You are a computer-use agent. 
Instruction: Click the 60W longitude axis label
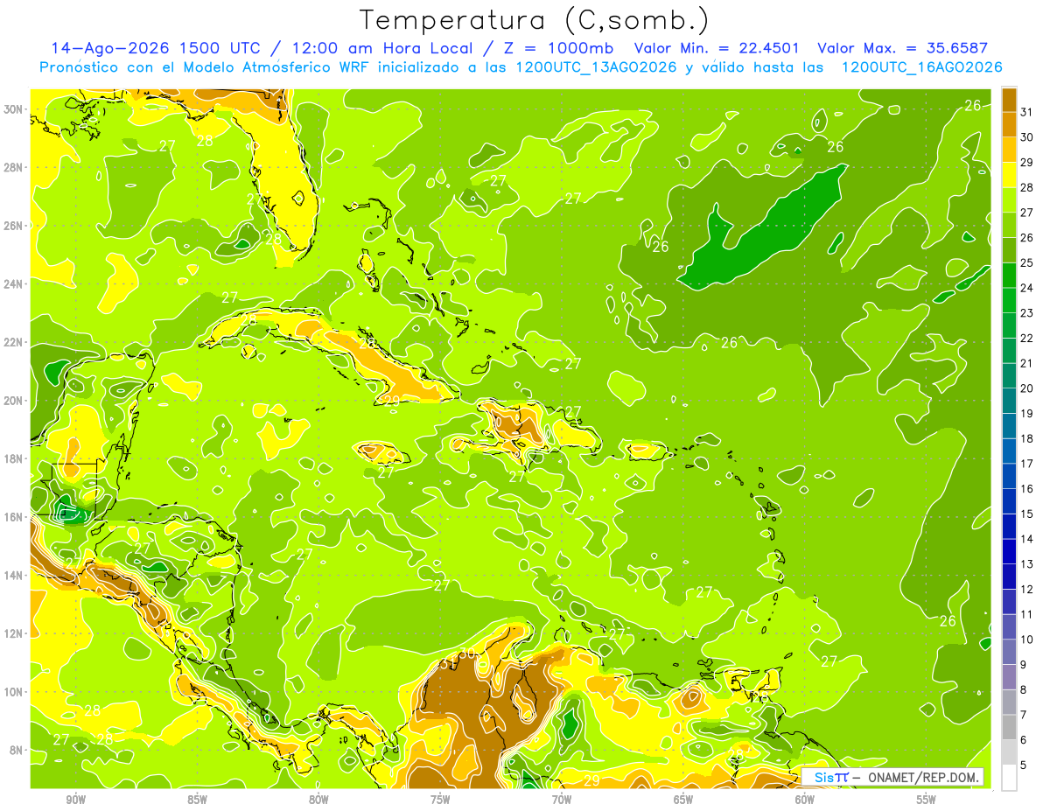[805, 801]
